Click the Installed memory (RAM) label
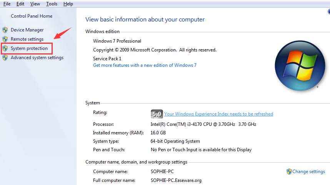The image size is (330, 185). (x=118, y=133)
